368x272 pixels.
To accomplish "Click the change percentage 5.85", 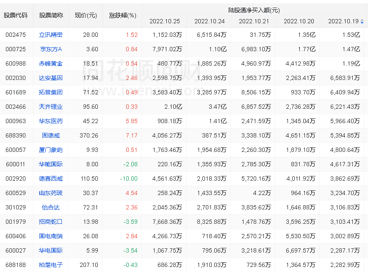I will (131, 121).
